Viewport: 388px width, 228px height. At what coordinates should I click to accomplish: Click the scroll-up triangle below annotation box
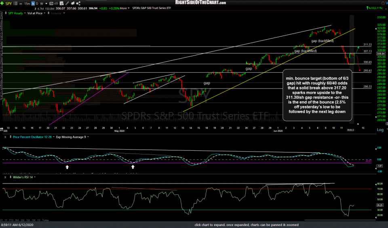[358, 124]
